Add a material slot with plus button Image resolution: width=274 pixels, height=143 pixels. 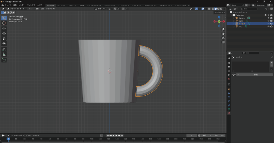click(x=271, y=62)
